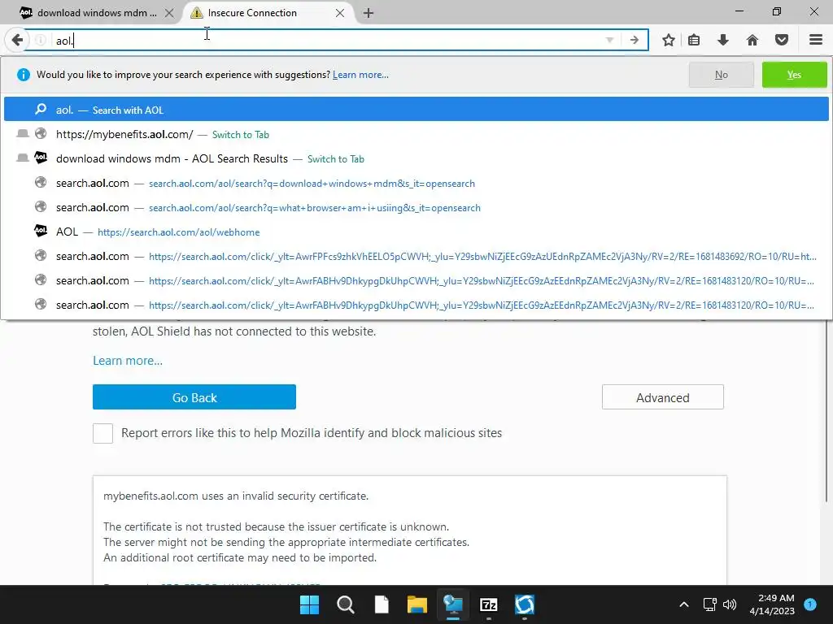Select 'download windows mdm - AOL Search Results' suggestion
833x624 pixels.
pos(416,158)
